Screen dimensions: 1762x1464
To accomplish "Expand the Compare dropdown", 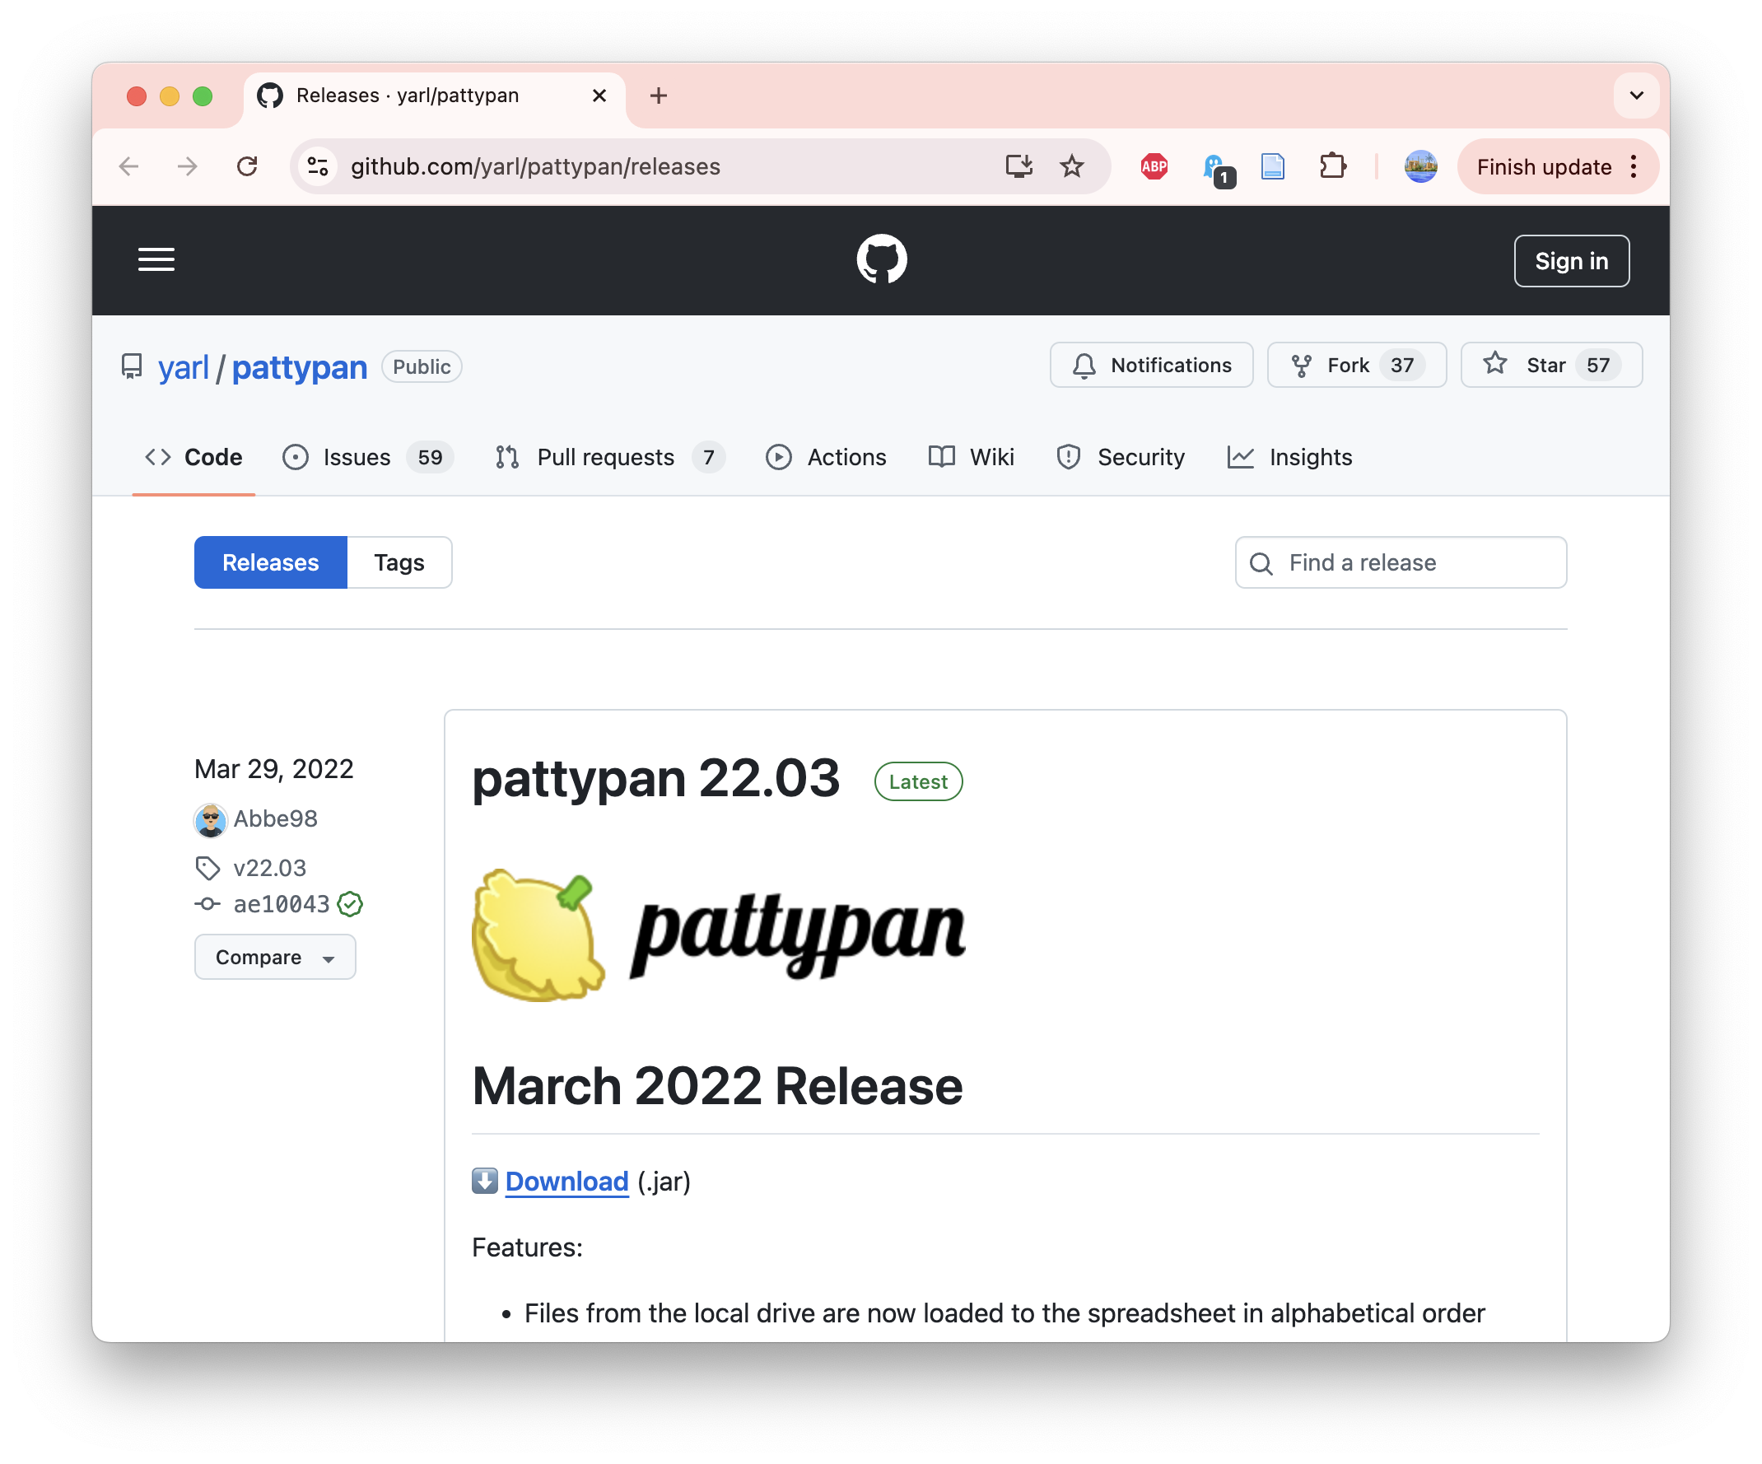I will point(274,957).
